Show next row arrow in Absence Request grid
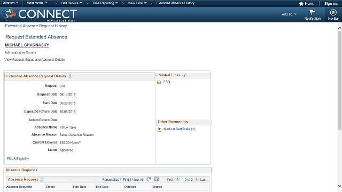This screenshot has width=342, height=192. [x=197, y=179]
